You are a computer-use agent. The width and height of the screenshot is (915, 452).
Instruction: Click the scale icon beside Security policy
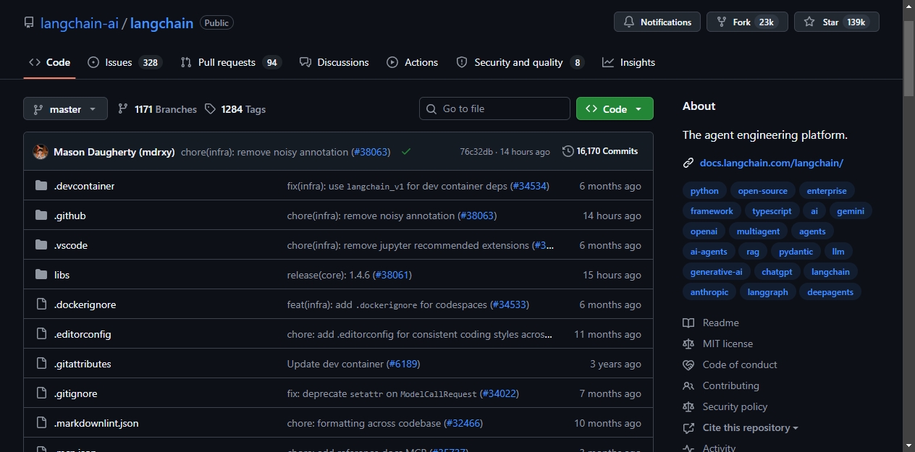[688, 407]
